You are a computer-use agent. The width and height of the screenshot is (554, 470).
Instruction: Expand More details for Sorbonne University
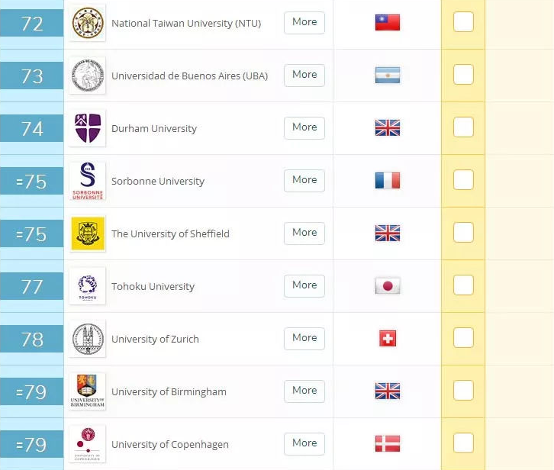(x=304, y=181)
